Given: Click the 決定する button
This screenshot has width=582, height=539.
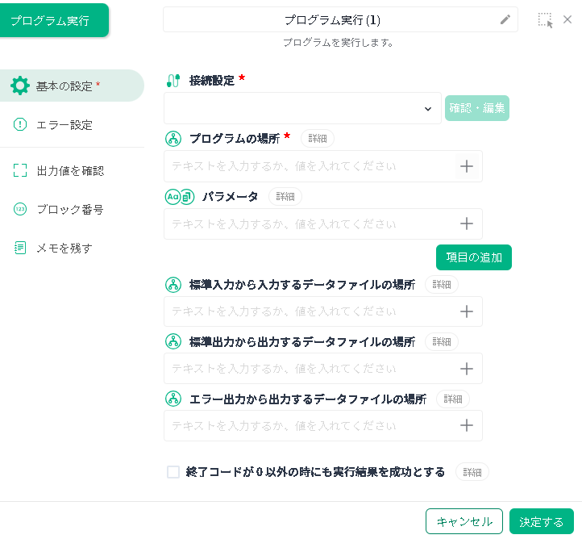Looking at the screenshot, I should 542,521.
